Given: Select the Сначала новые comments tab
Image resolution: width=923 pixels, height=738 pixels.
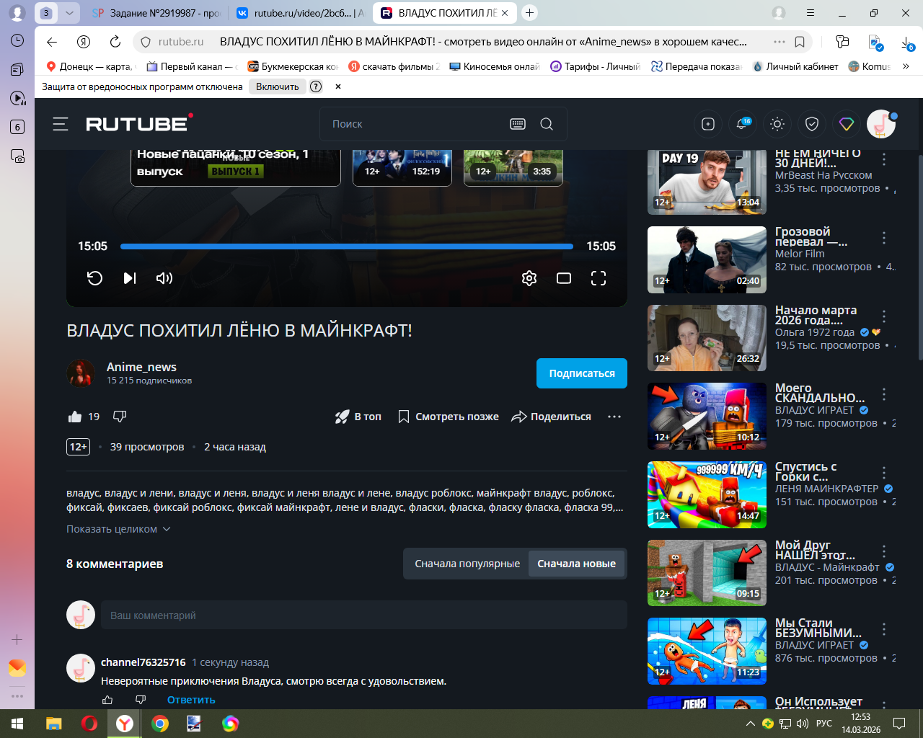Looking at the screenshot, I should pyautogui.click(x=576, y=564).
